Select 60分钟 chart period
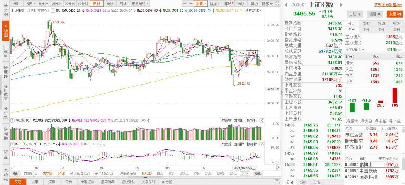Image resolution: width=405 pixels, height=185 pixels. pos(83,4)
